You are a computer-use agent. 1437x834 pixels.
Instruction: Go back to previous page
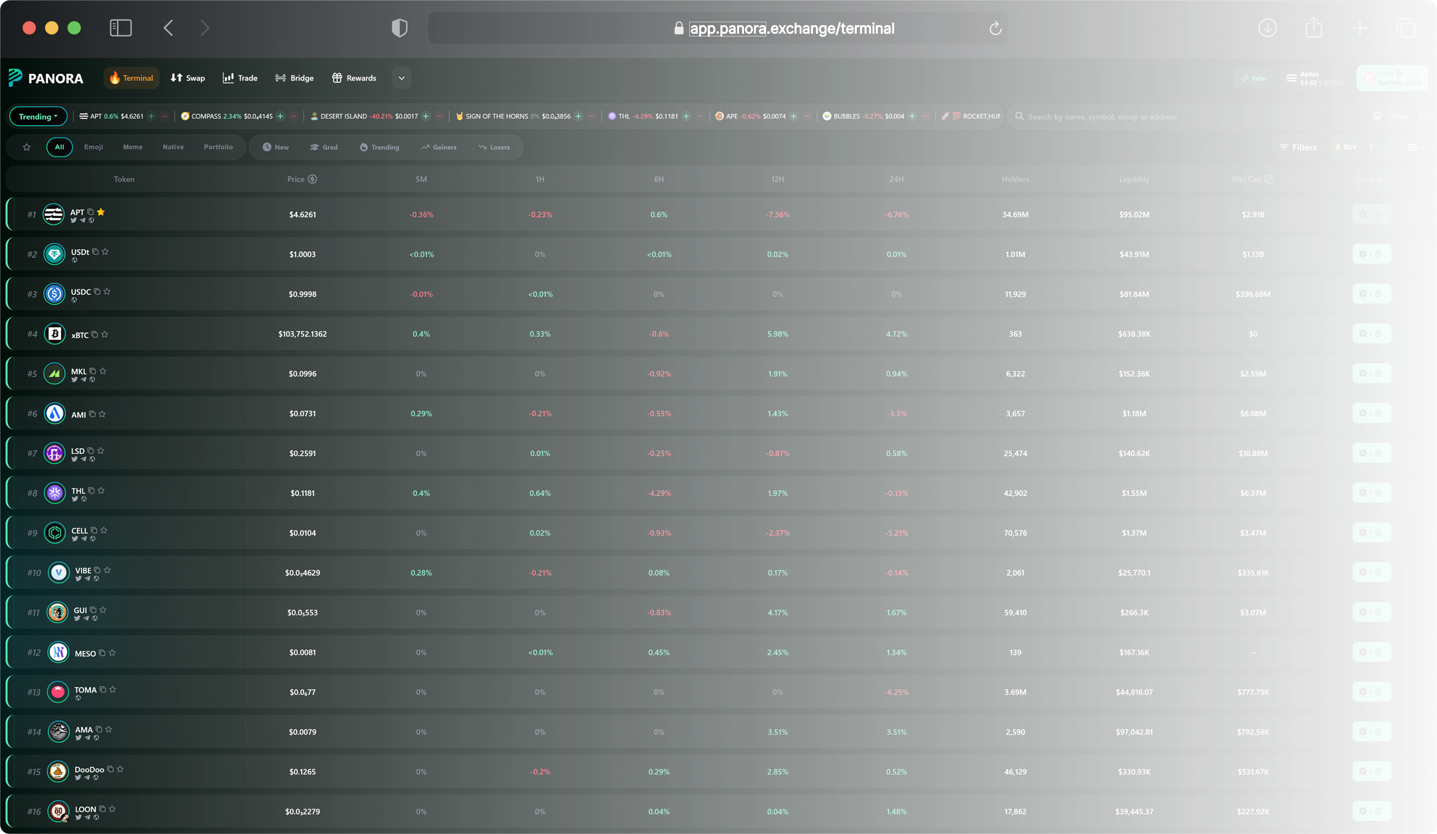coord(168,28)
